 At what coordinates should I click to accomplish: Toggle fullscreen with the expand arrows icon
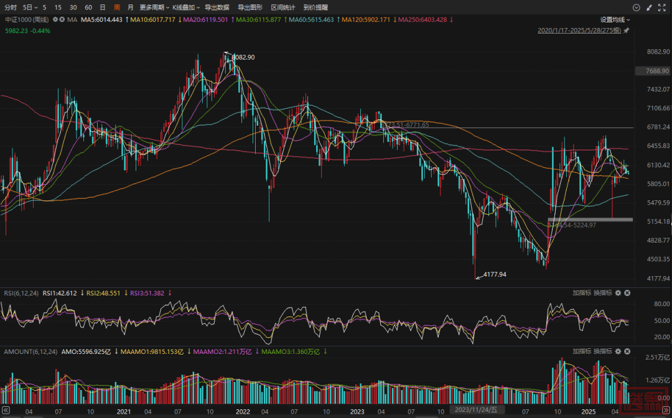[663, 7]
